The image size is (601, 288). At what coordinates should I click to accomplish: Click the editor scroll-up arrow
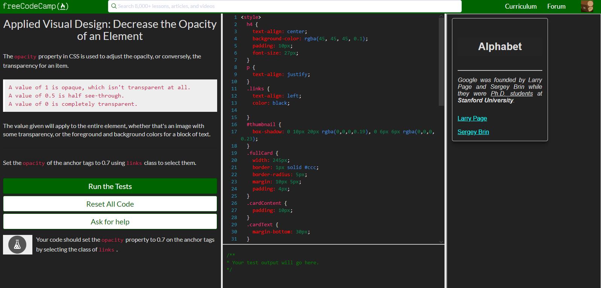441,16
